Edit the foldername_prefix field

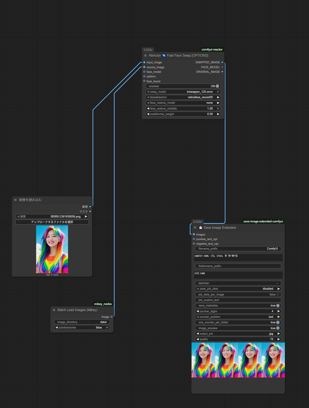pyautogui.click(x=238, y=266)
